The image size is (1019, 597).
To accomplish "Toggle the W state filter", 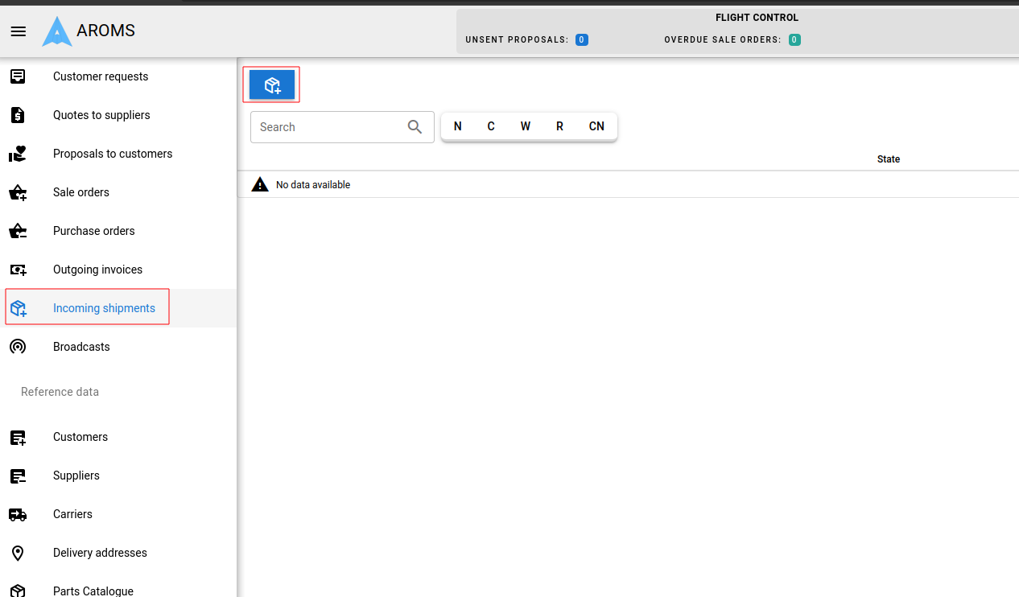I will pos(525,126).
